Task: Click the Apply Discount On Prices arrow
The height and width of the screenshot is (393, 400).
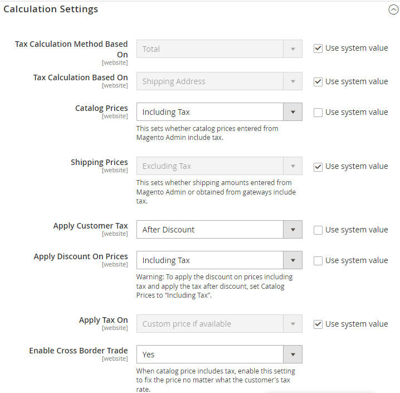Action: pos(292,260)
